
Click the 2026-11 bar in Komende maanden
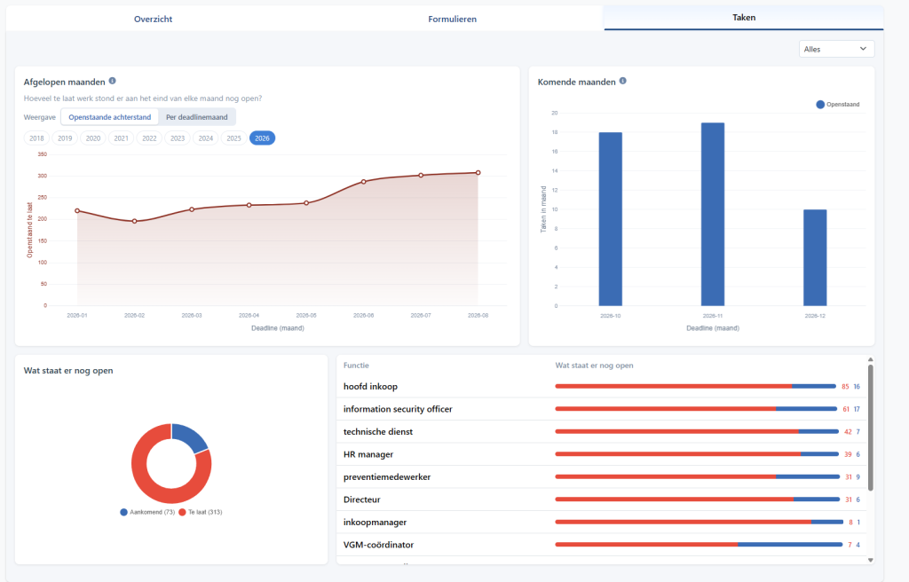tap(713, 215)
